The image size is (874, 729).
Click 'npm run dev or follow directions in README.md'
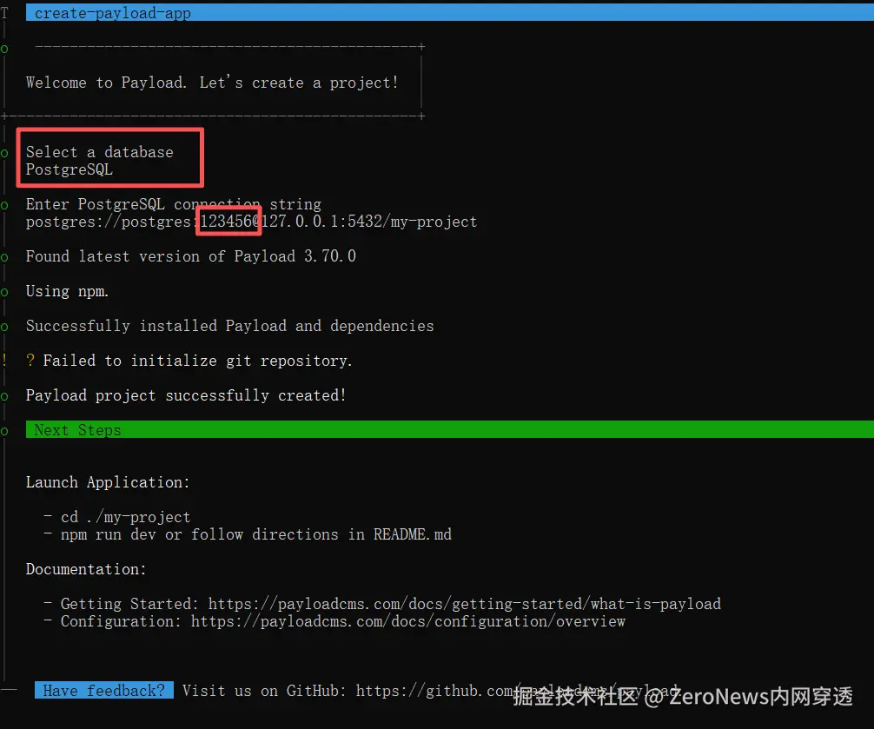click(x=255, y=534)
